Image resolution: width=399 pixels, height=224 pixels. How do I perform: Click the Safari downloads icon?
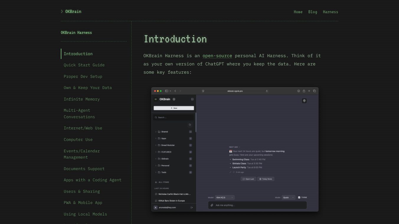tap(299, 91)
